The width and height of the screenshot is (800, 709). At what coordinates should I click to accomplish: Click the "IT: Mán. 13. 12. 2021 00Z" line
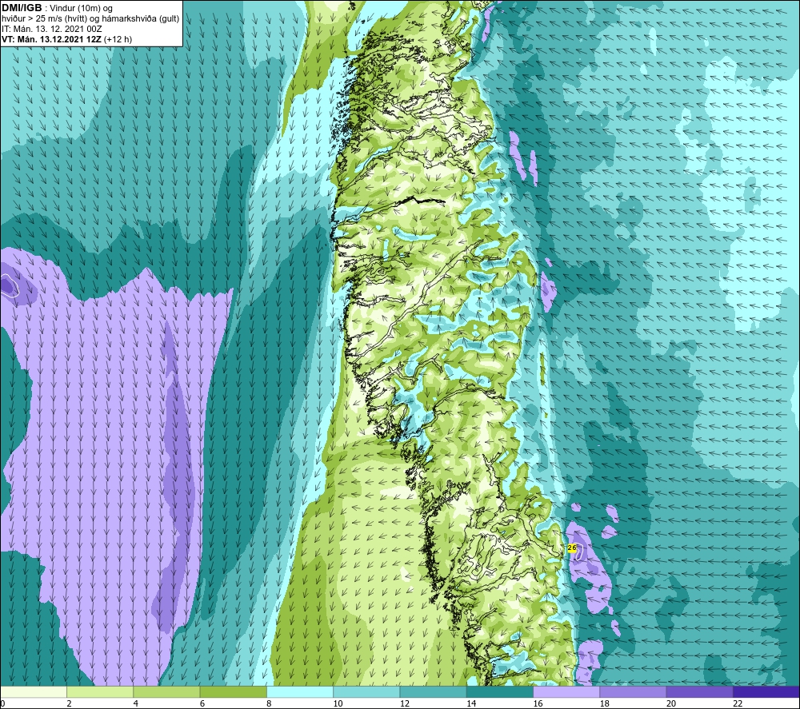coord(51,29)
